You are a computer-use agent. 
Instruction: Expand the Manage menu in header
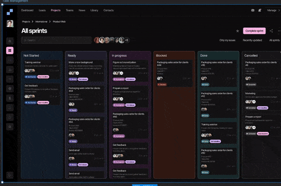click(x=273, y=10)
